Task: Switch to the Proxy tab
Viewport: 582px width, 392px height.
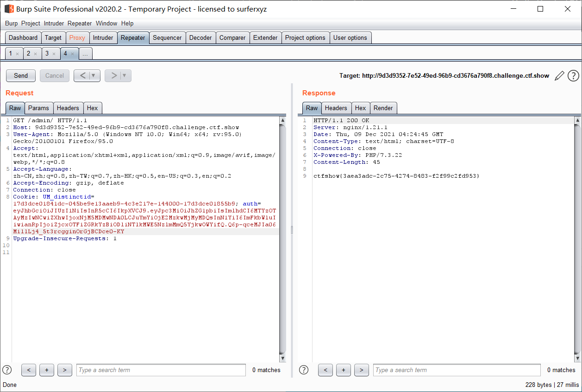Action: pos(77,38)
